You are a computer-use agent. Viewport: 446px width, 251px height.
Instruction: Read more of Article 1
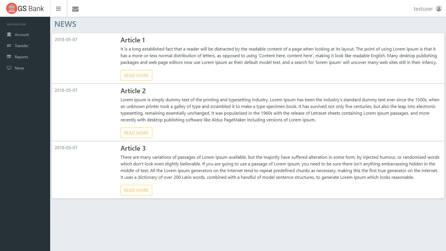136,75
